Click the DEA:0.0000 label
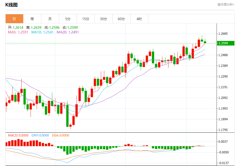 tap(61, 135)
